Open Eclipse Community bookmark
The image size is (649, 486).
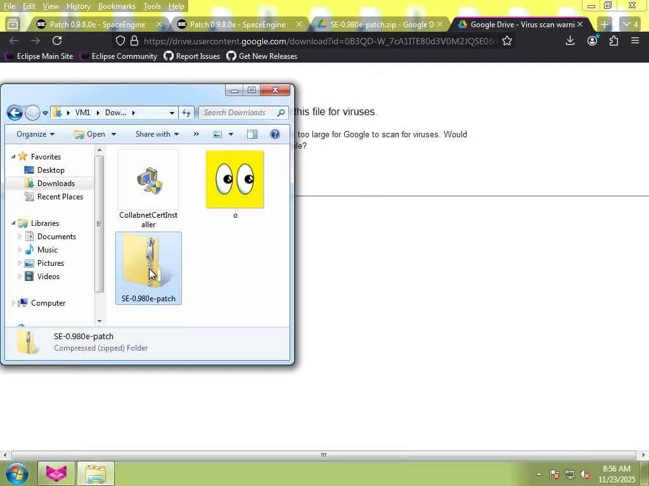[x=119, y=56]
